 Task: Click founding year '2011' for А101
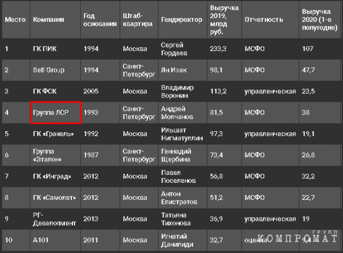(x=91, y=240)
